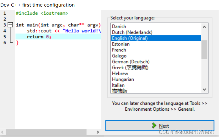Choose Italian from the language list
The height and width of the screenshot is (137, 219).
coord(156,85)
